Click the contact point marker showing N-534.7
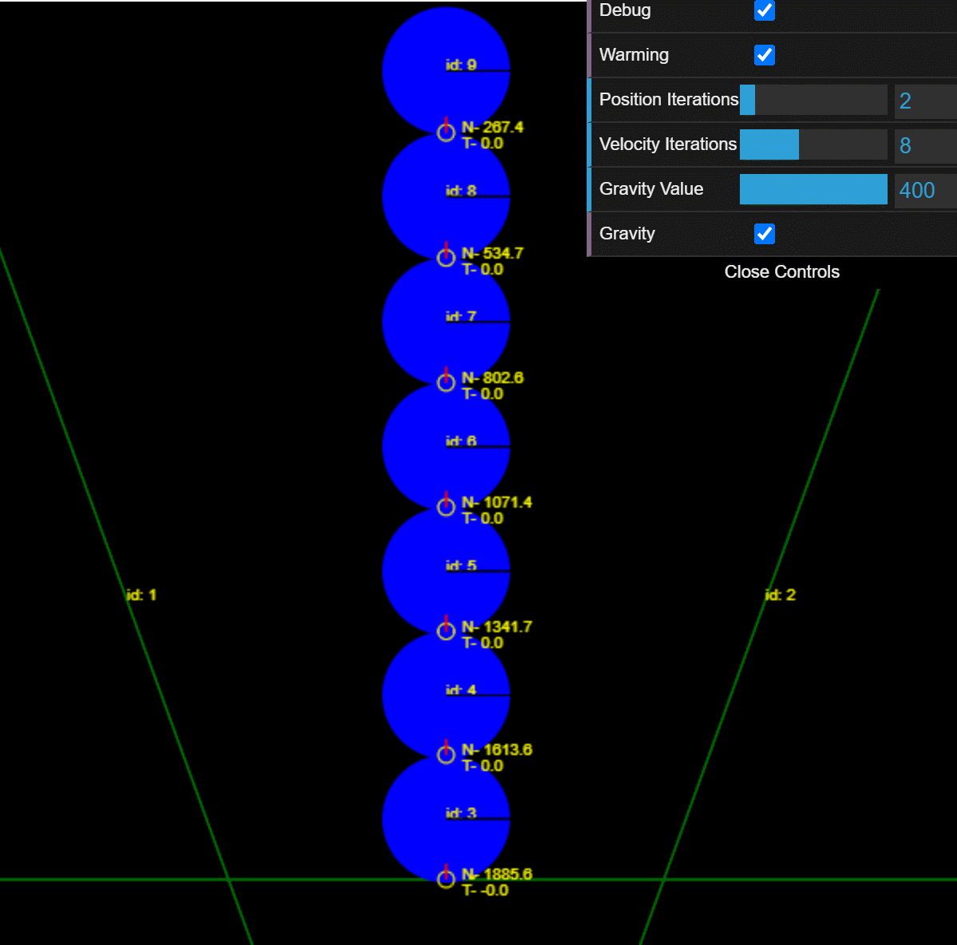The image size is (957, 945). click(x=446, y=257)
